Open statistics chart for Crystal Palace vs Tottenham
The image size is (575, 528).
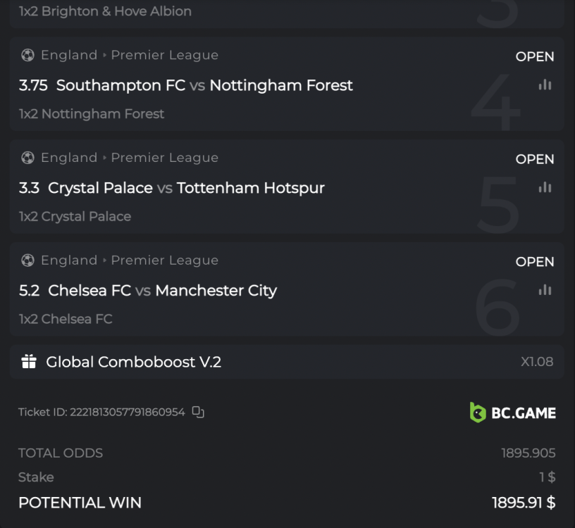(544, 187)
